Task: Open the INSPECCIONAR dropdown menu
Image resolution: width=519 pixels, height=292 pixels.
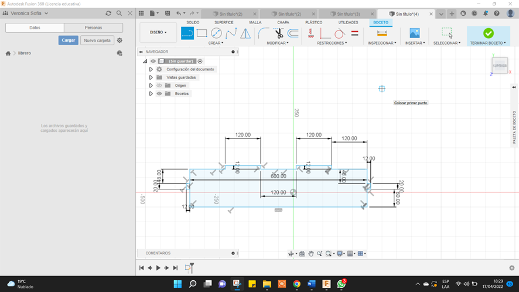Action: [383, 43]
